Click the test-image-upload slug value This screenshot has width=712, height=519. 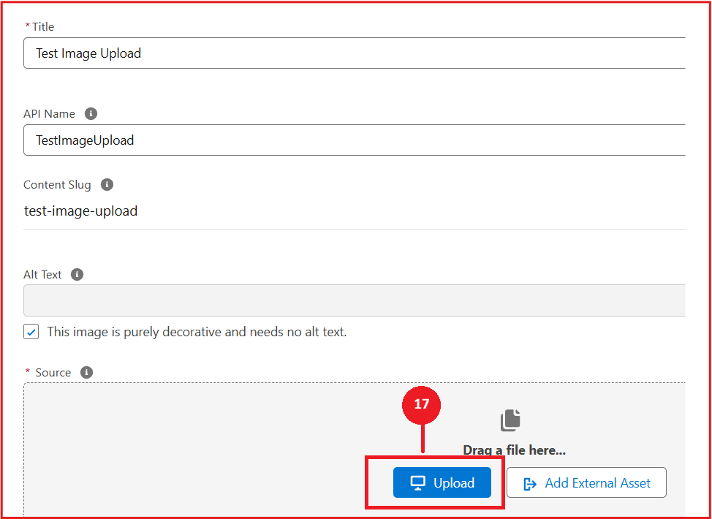[81, 211]
